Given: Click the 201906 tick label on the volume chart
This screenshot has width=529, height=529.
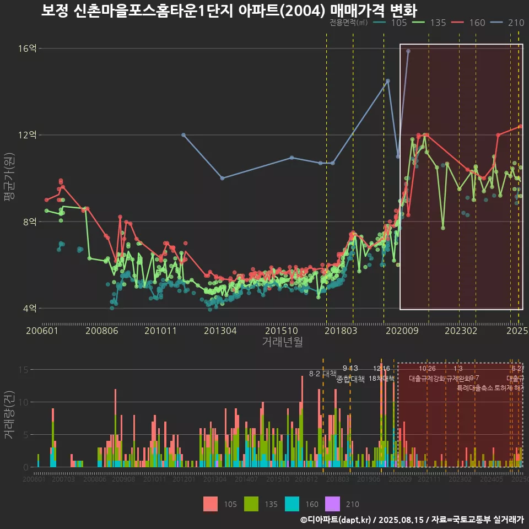Looking at the screenshot, I should 369,479.
